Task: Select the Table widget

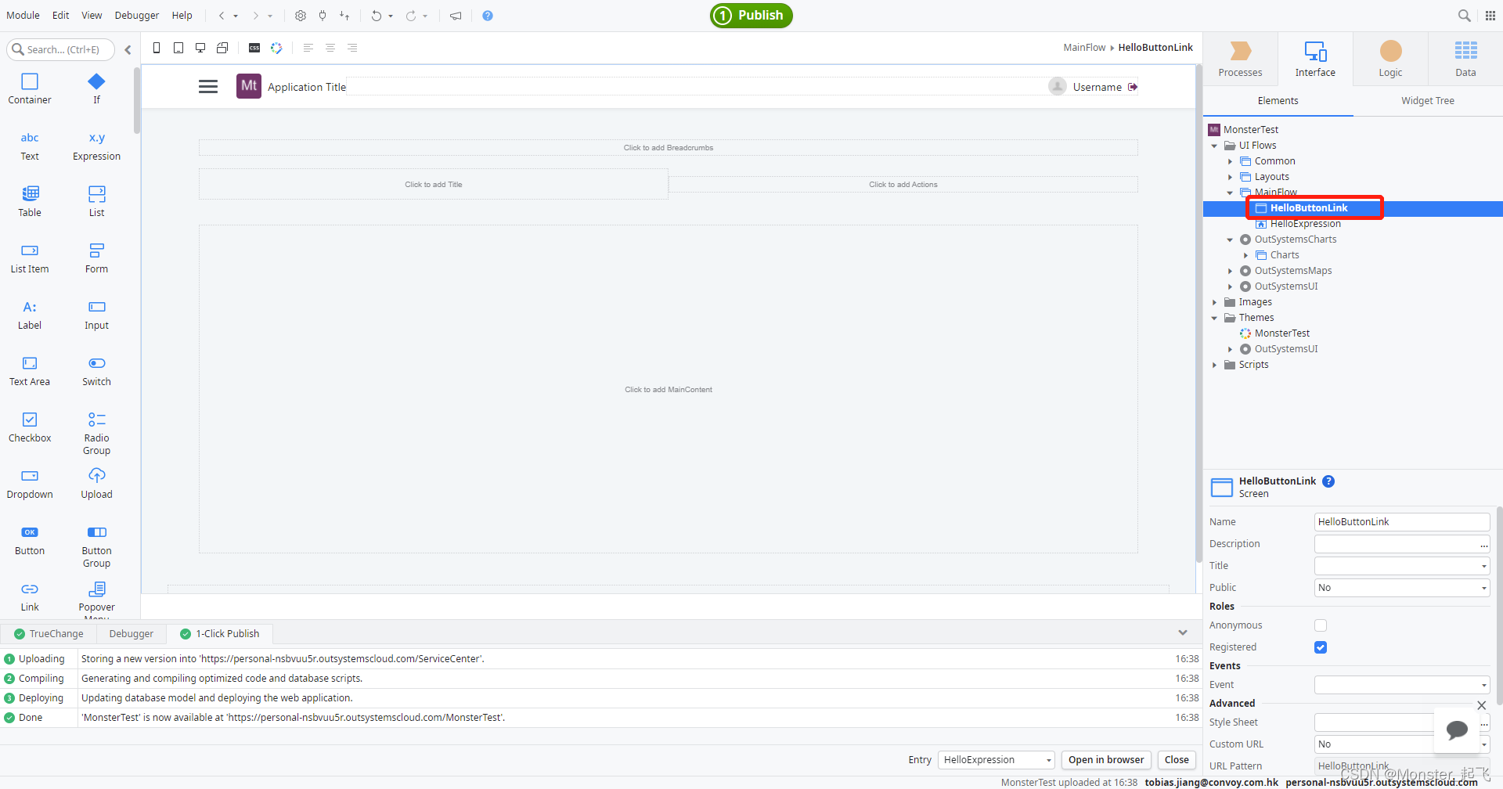Action: click(30, 202)
